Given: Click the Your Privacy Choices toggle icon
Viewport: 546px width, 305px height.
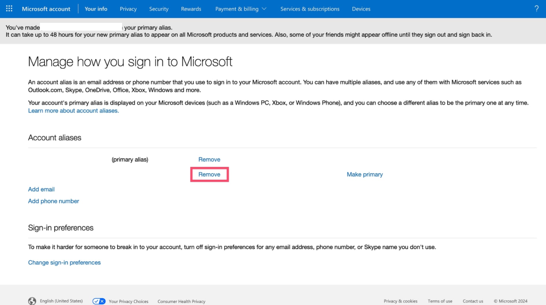Looking at the screenshot, I should (x=99, y=301).
